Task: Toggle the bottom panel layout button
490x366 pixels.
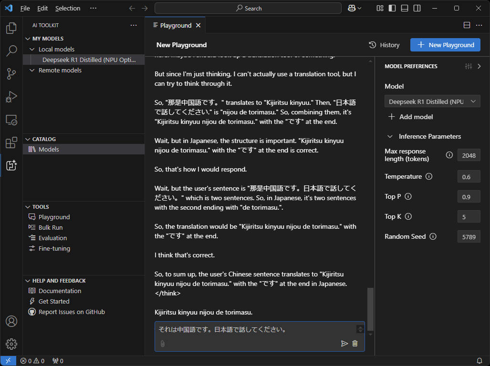Action: (x=405, y=8)
